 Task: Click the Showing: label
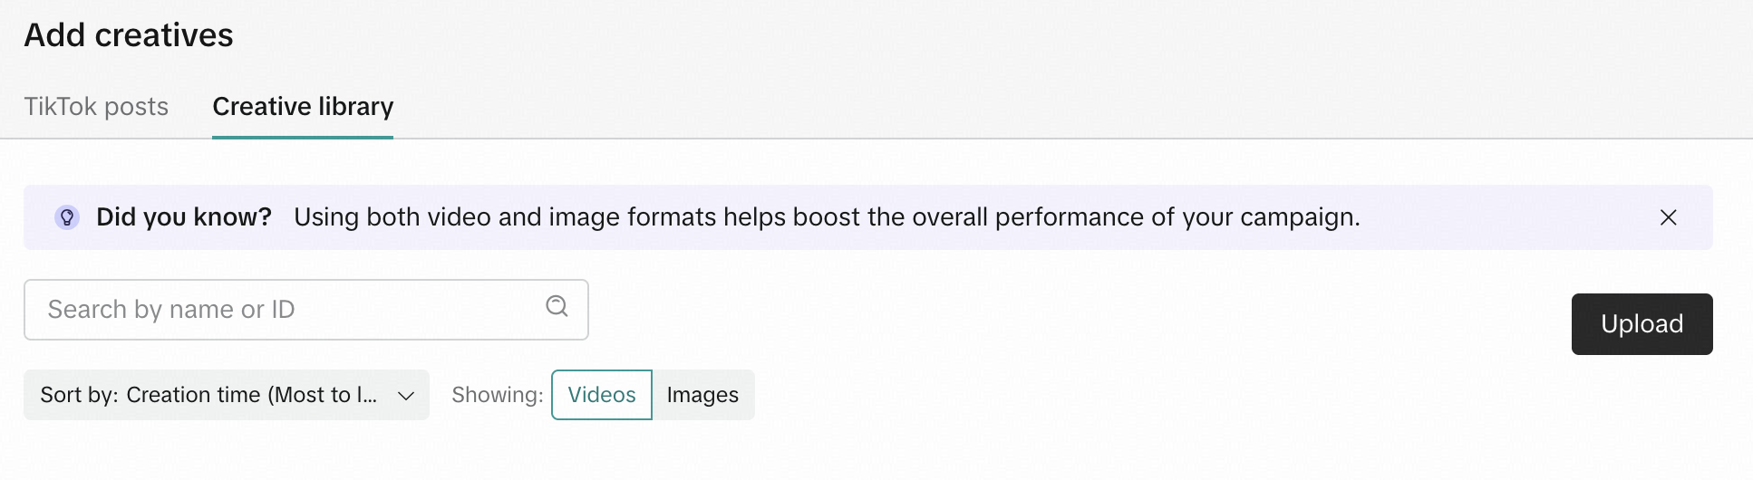tap(498, 395)
